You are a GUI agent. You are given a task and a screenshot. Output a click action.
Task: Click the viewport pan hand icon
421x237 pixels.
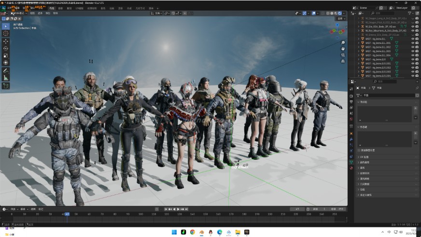343,49
